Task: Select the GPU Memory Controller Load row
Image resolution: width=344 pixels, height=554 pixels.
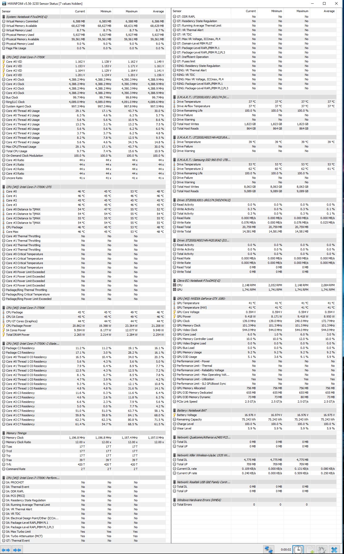Action: 254,339
